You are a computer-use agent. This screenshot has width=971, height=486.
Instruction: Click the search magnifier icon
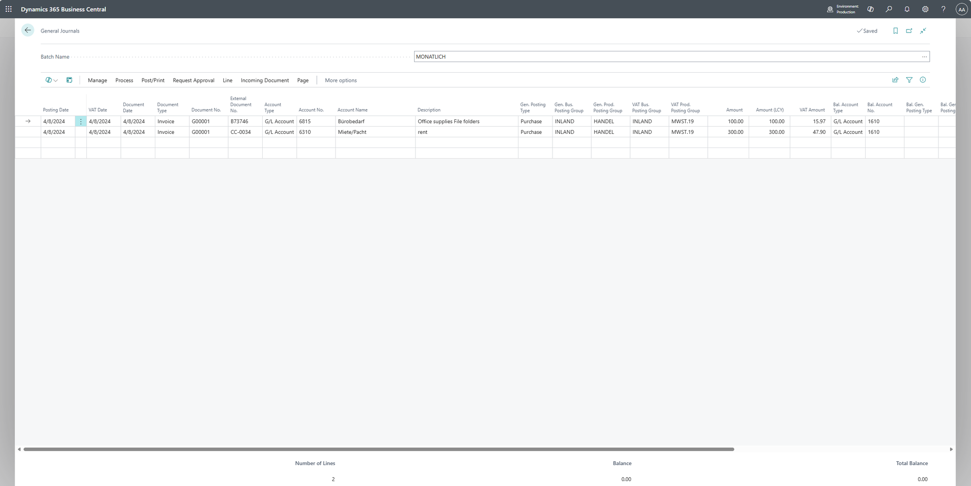point(889,9)
